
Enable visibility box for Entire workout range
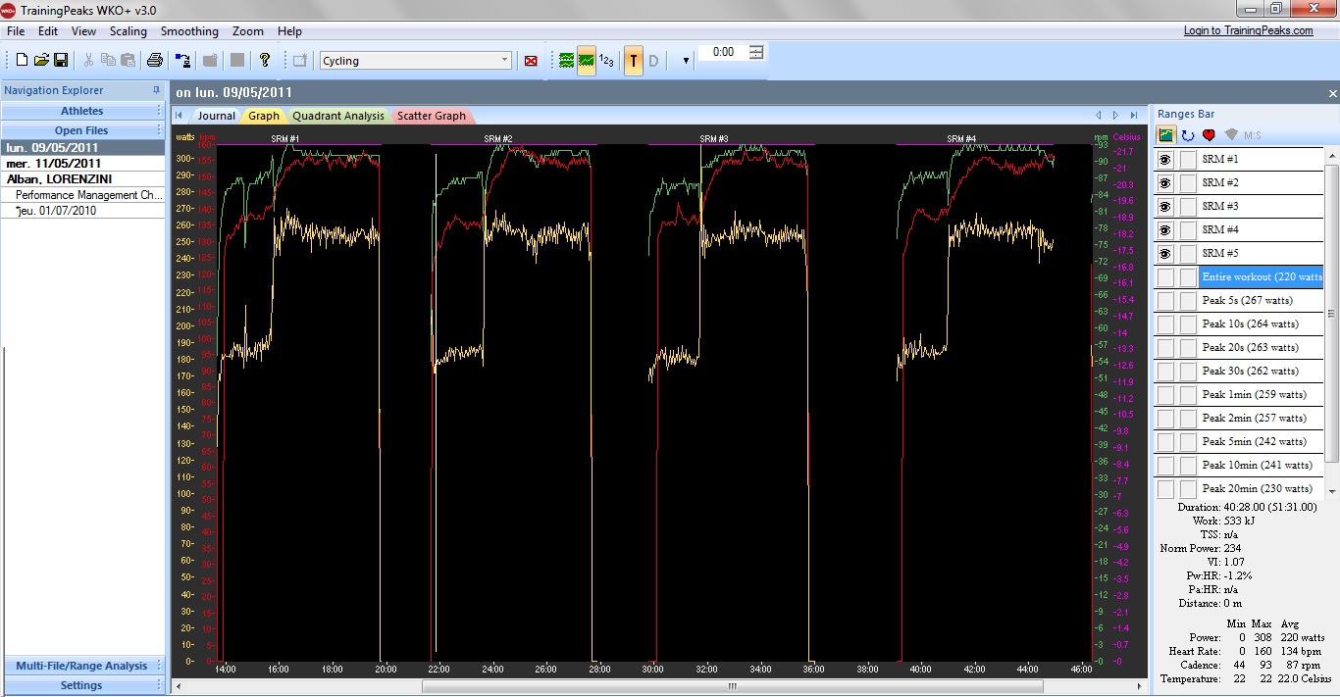1165,276
